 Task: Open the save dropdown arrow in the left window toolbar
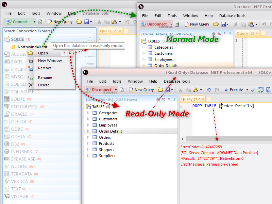[x=91, y=22]
